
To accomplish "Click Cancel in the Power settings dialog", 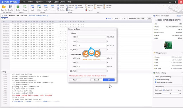I will pos(96,80).
